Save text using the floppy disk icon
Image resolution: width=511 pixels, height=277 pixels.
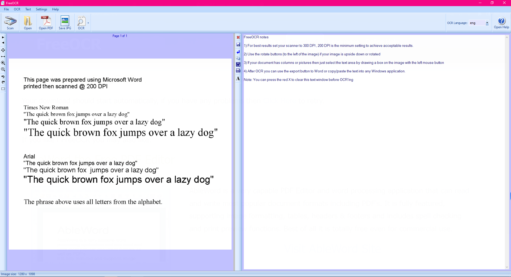point(238,44)
